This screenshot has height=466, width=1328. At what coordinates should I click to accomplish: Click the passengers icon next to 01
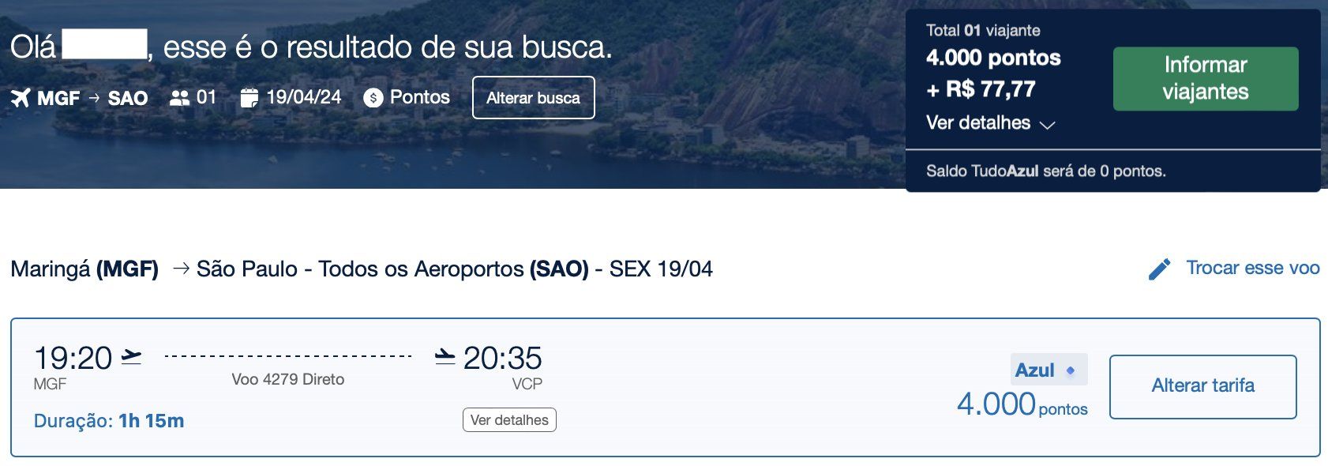pos(180,98)
